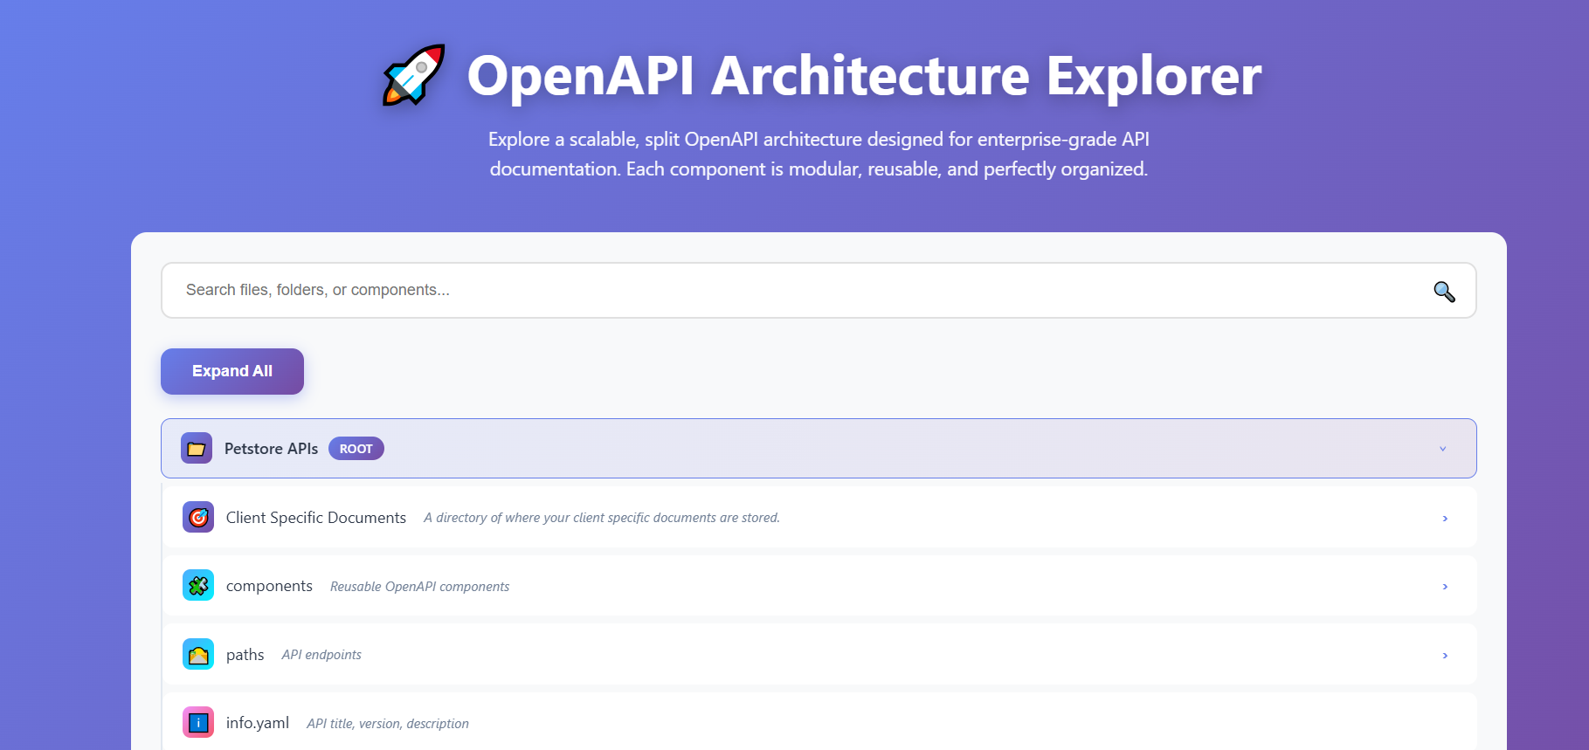Click the rocket icon in the header

(414, 75)
